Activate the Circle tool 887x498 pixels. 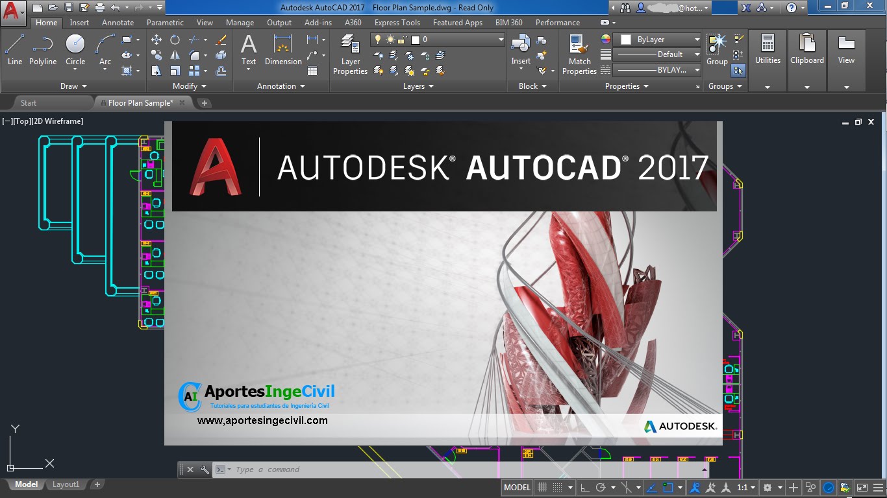click(75, 50)
